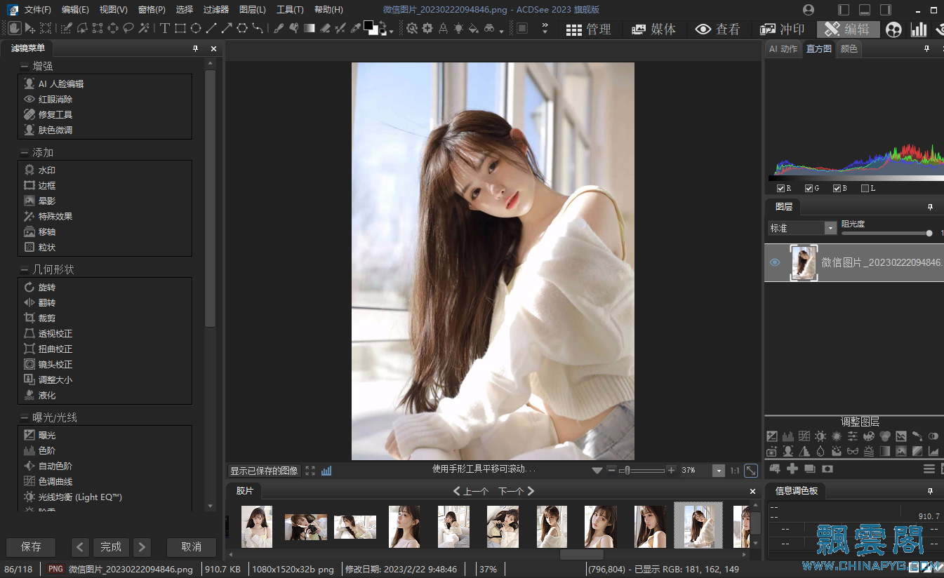Click the zoom slider handle below image
The image size is (944, 578).
(x=627, y=471)
